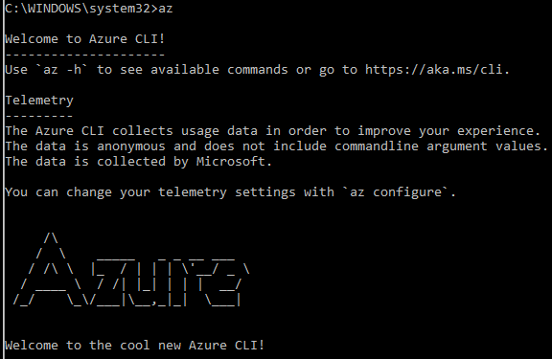Click the dashed line under Telemetry
552x359 pixels.
click(39, 116)
